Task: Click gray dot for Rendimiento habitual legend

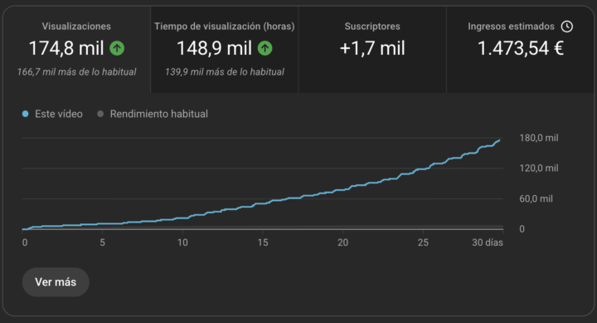Action: point(100,114)
